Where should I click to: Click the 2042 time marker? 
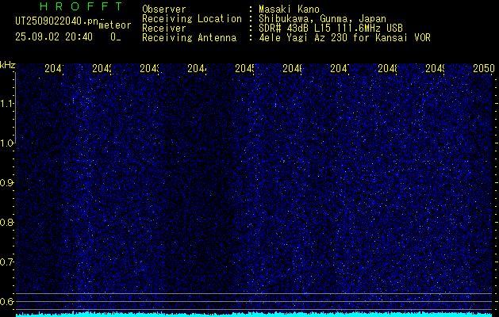coord(102,68)
